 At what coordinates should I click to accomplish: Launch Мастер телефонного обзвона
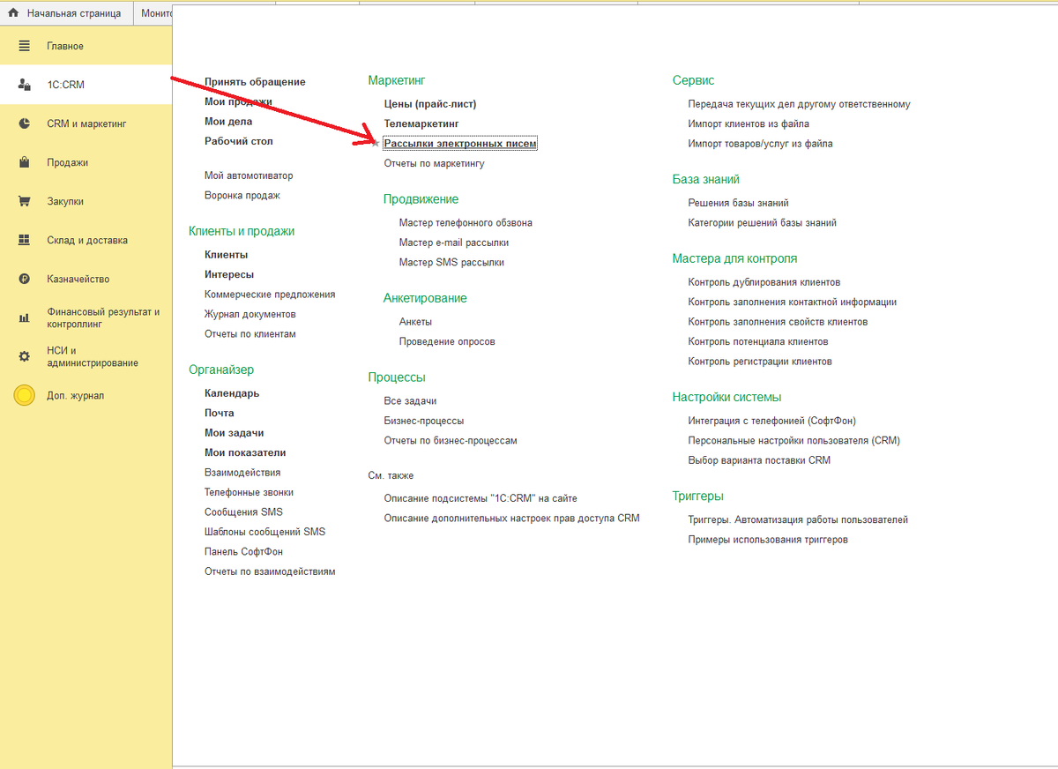click(x=466, y=223)
